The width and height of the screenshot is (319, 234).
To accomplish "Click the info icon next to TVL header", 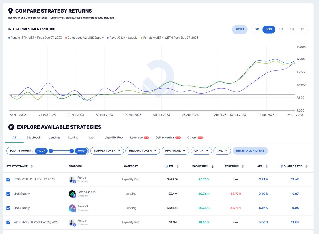I will pos(166,166).
